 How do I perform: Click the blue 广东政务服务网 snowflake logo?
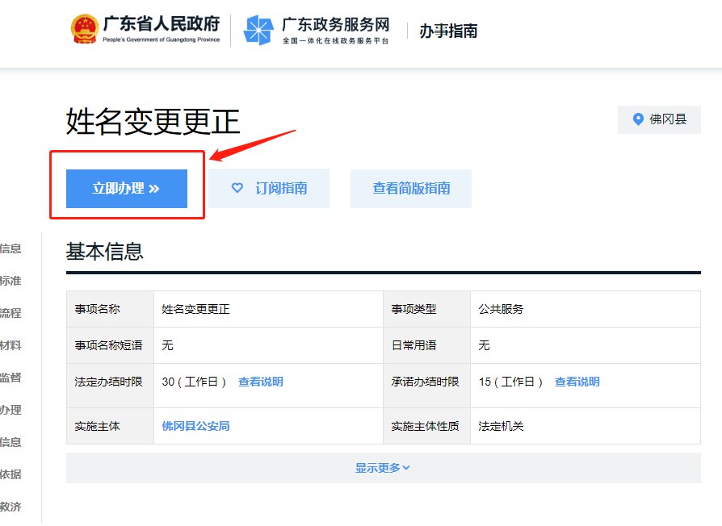coord(258,31)
